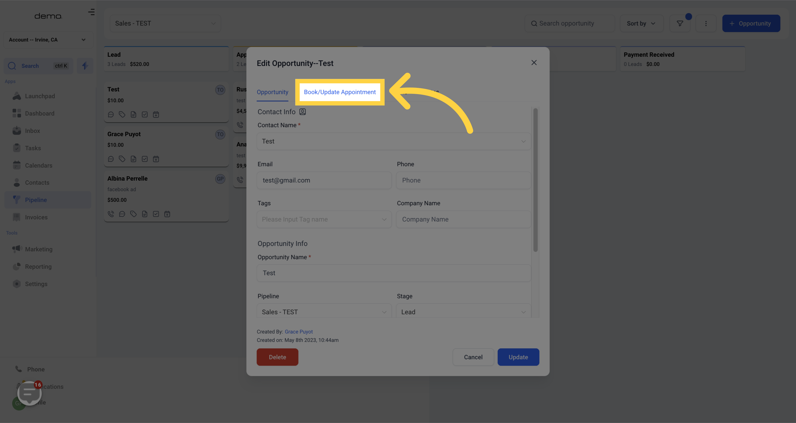Open notes icon on Test card

134,114
